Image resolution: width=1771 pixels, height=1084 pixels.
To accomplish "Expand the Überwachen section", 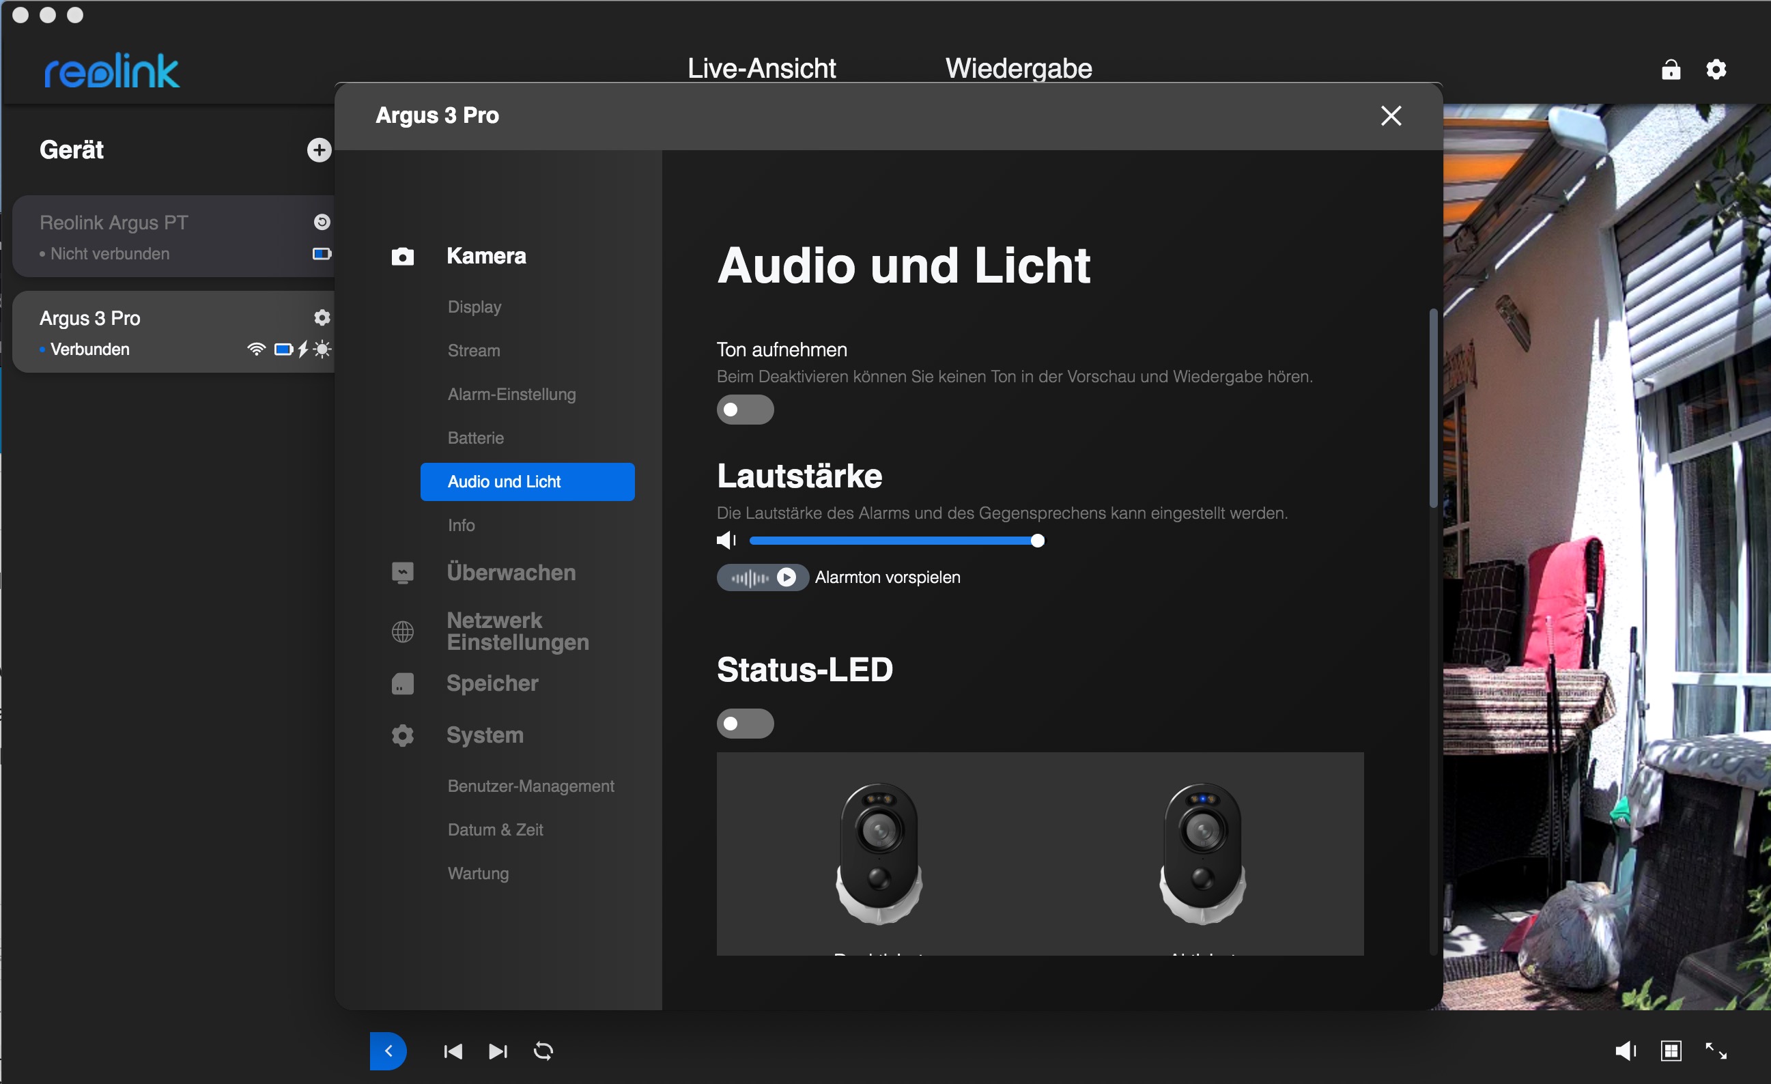I will click(x=510, y=573).
